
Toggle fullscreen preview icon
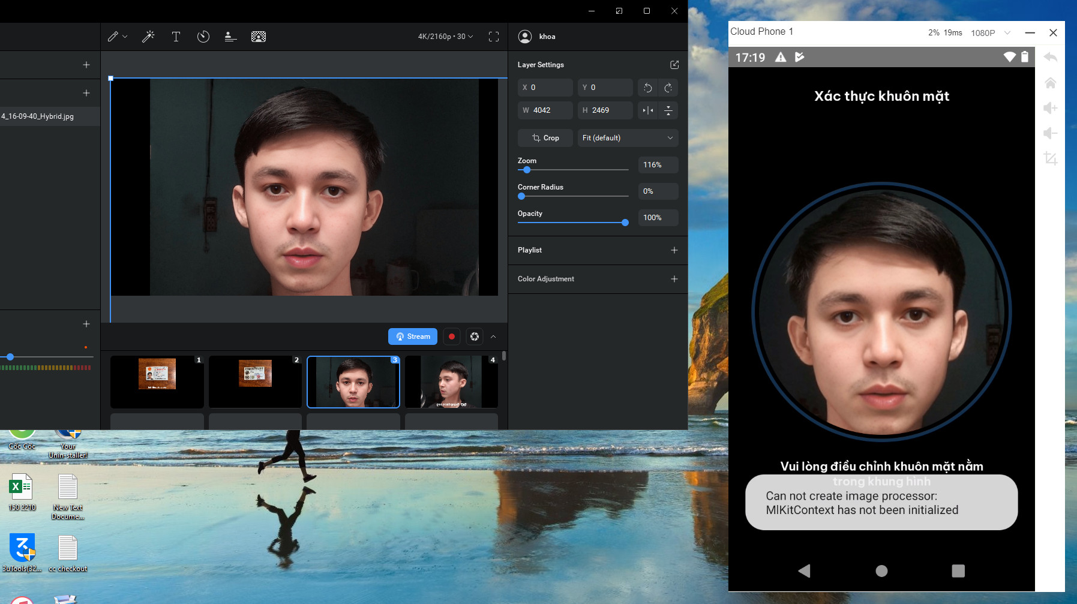(493, 37)
